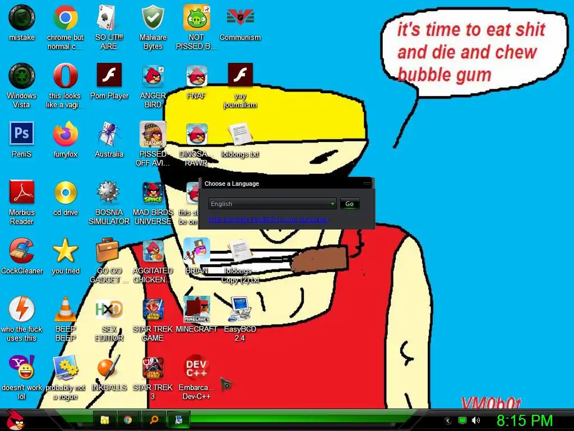Viewport: 574px width, 431px height.
Task: Open the 'INKBALLS' orange ball icon
Action: click(109, 367)
